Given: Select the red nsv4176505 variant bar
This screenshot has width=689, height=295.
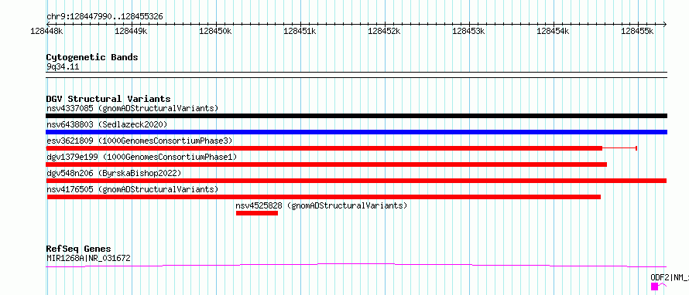Looking at the screenshot, I should point(324,197).
